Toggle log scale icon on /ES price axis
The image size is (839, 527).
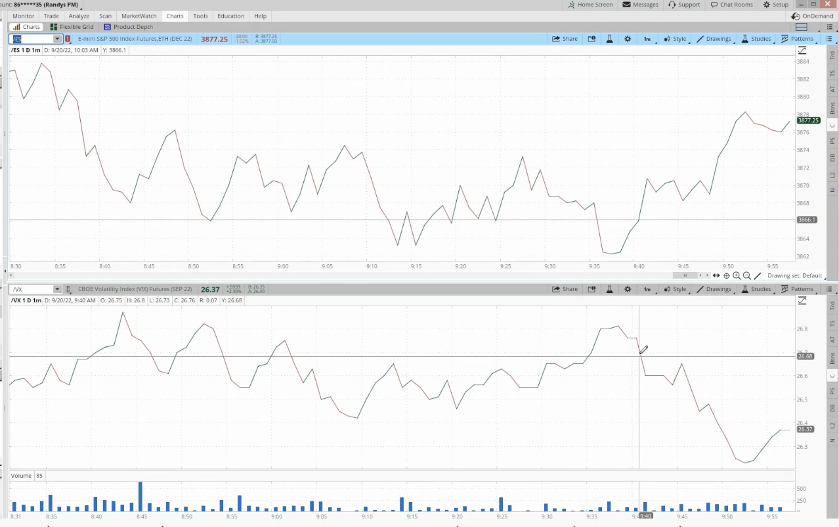click(802, 51)
